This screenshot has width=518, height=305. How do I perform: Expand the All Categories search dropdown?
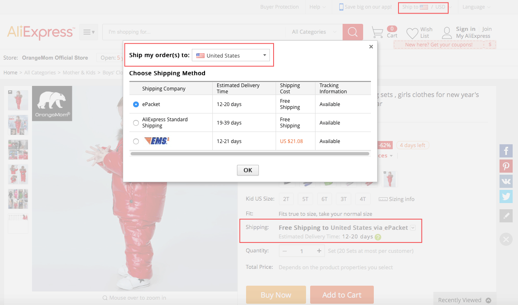coord(314,32)
